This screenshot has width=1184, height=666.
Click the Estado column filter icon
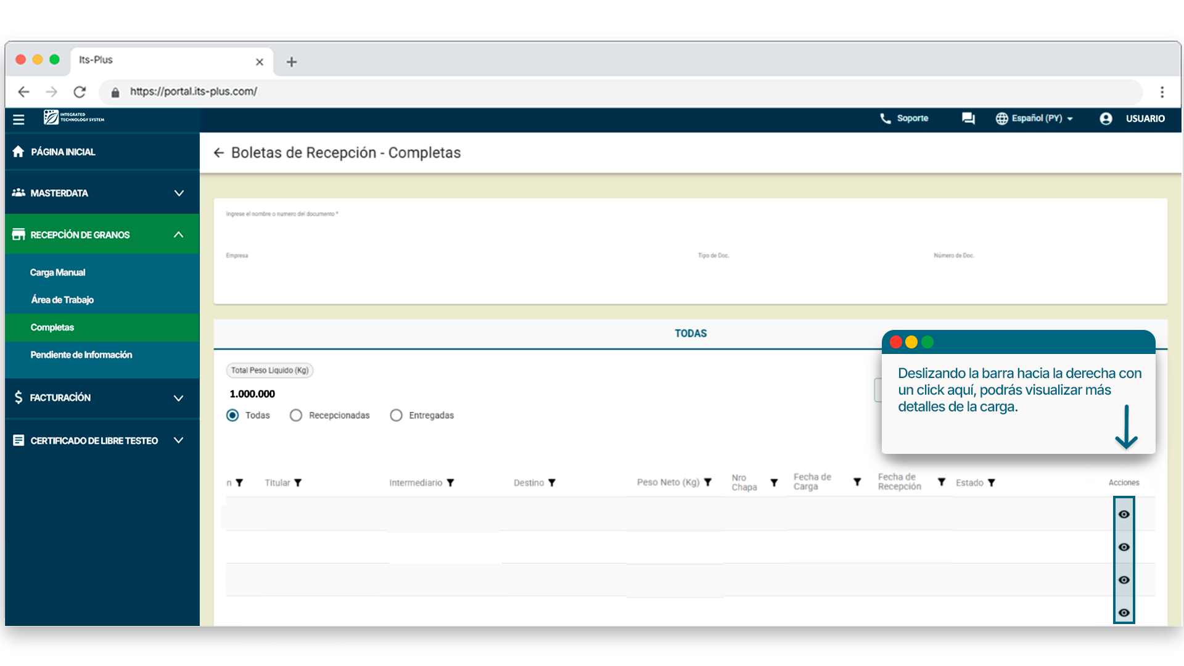(991, 483)
